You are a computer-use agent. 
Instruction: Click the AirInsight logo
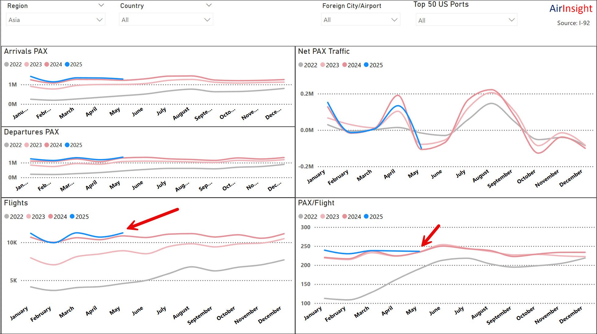(x=571, y=9)
